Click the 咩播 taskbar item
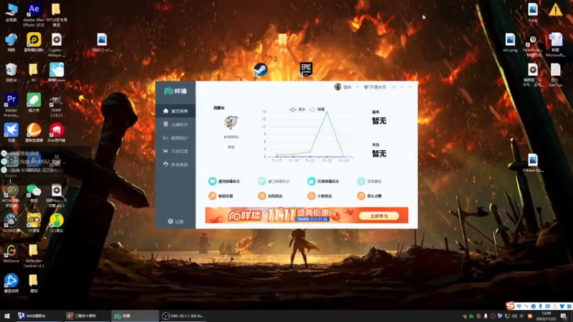This screenshot has width=573, height=322. tap(135, 316)
